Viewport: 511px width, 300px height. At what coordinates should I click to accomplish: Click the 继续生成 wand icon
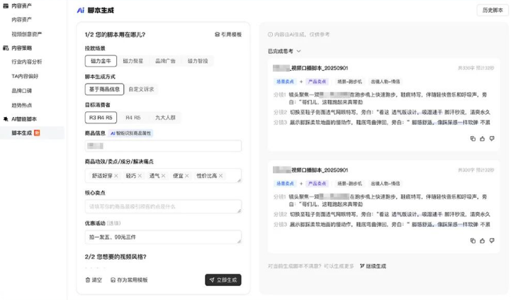pos(361,266)
